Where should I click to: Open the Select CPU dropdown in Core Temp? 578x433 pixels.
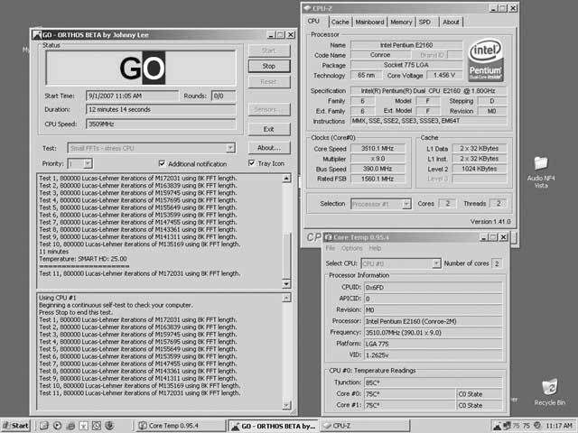(436, 263)
